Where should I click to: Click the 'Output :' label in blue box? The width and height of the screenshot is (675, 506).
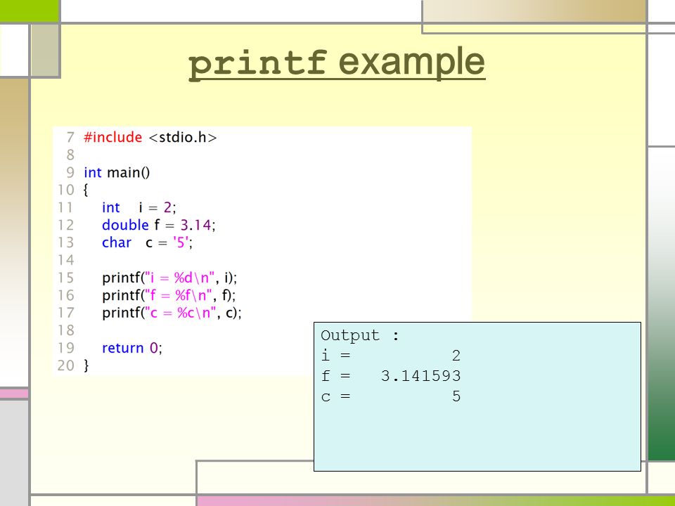point(360,336)
